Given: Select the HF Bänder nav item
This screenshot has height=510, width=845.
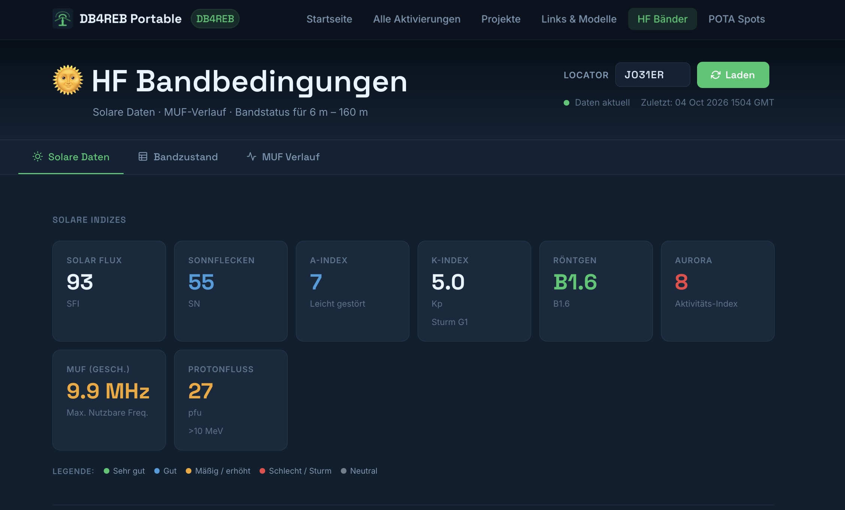Looking at the screenshot, I should pos(662,19).
